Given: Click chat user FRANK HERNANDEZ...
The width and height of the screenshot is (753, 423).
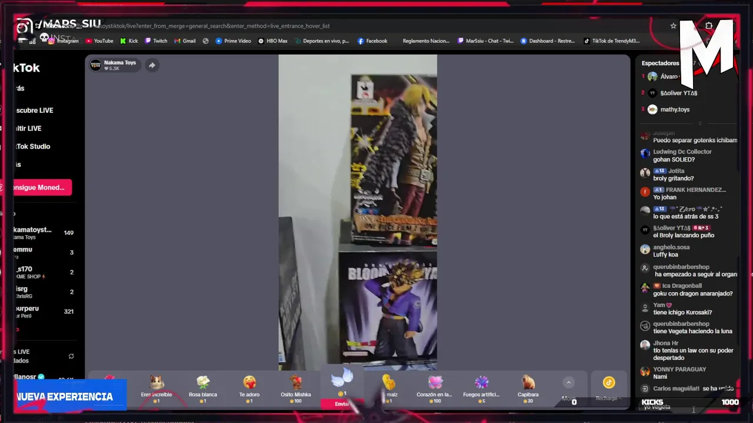Looking at the screenshot, I should (x=696, y=190).
